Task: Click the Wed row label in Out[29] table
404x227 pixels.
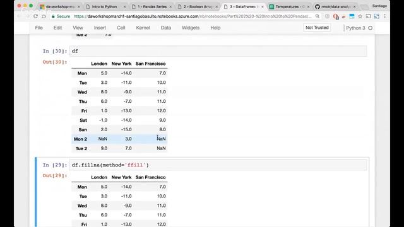Action: tap(82, 206)
